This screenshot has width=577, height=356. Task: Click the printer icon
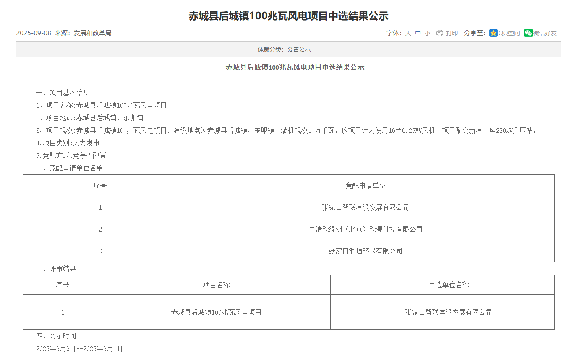pyautogui.click(x=439, y=33)
